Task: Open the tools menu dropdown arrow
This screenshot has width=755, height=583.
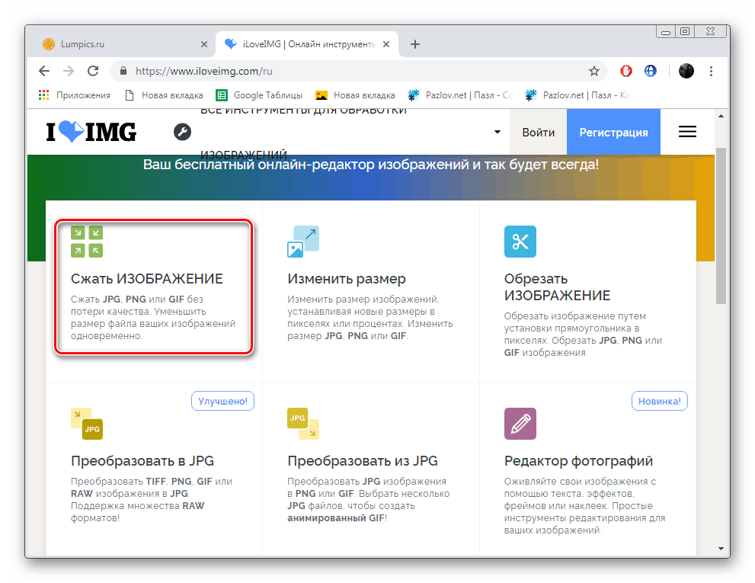Action: pos(497,131)
